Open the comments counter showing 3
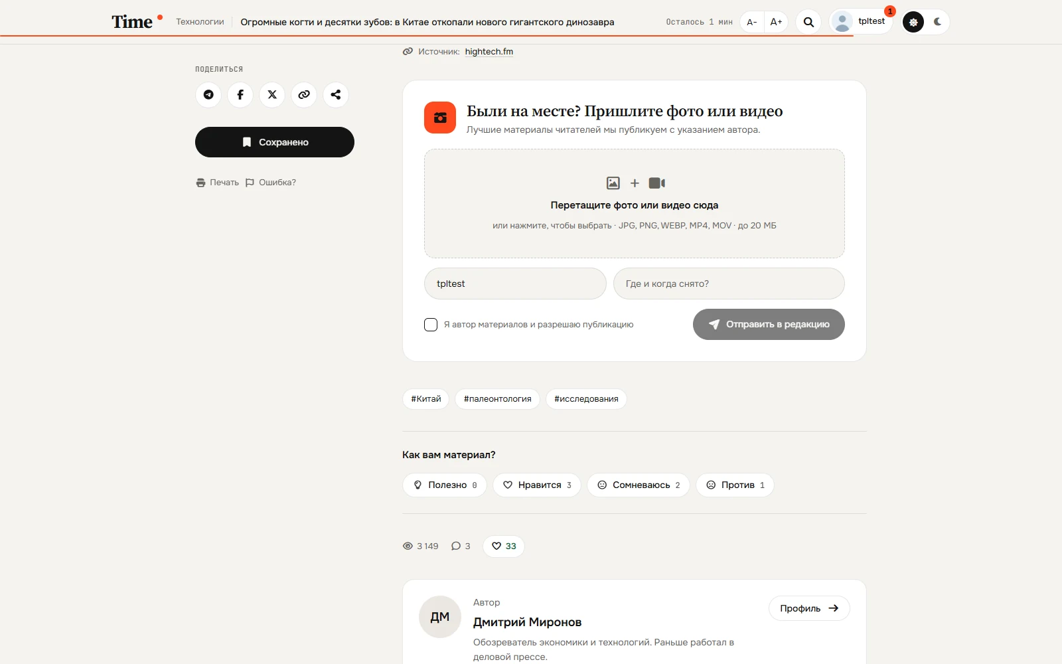 click(461, 546)
